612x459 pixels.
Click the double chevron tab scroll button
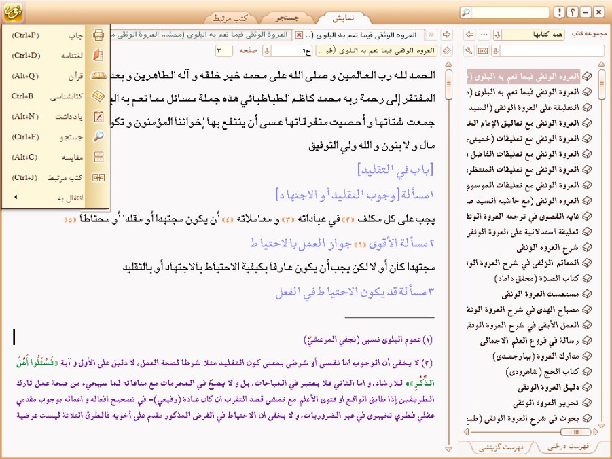click(x=431, y=35)
